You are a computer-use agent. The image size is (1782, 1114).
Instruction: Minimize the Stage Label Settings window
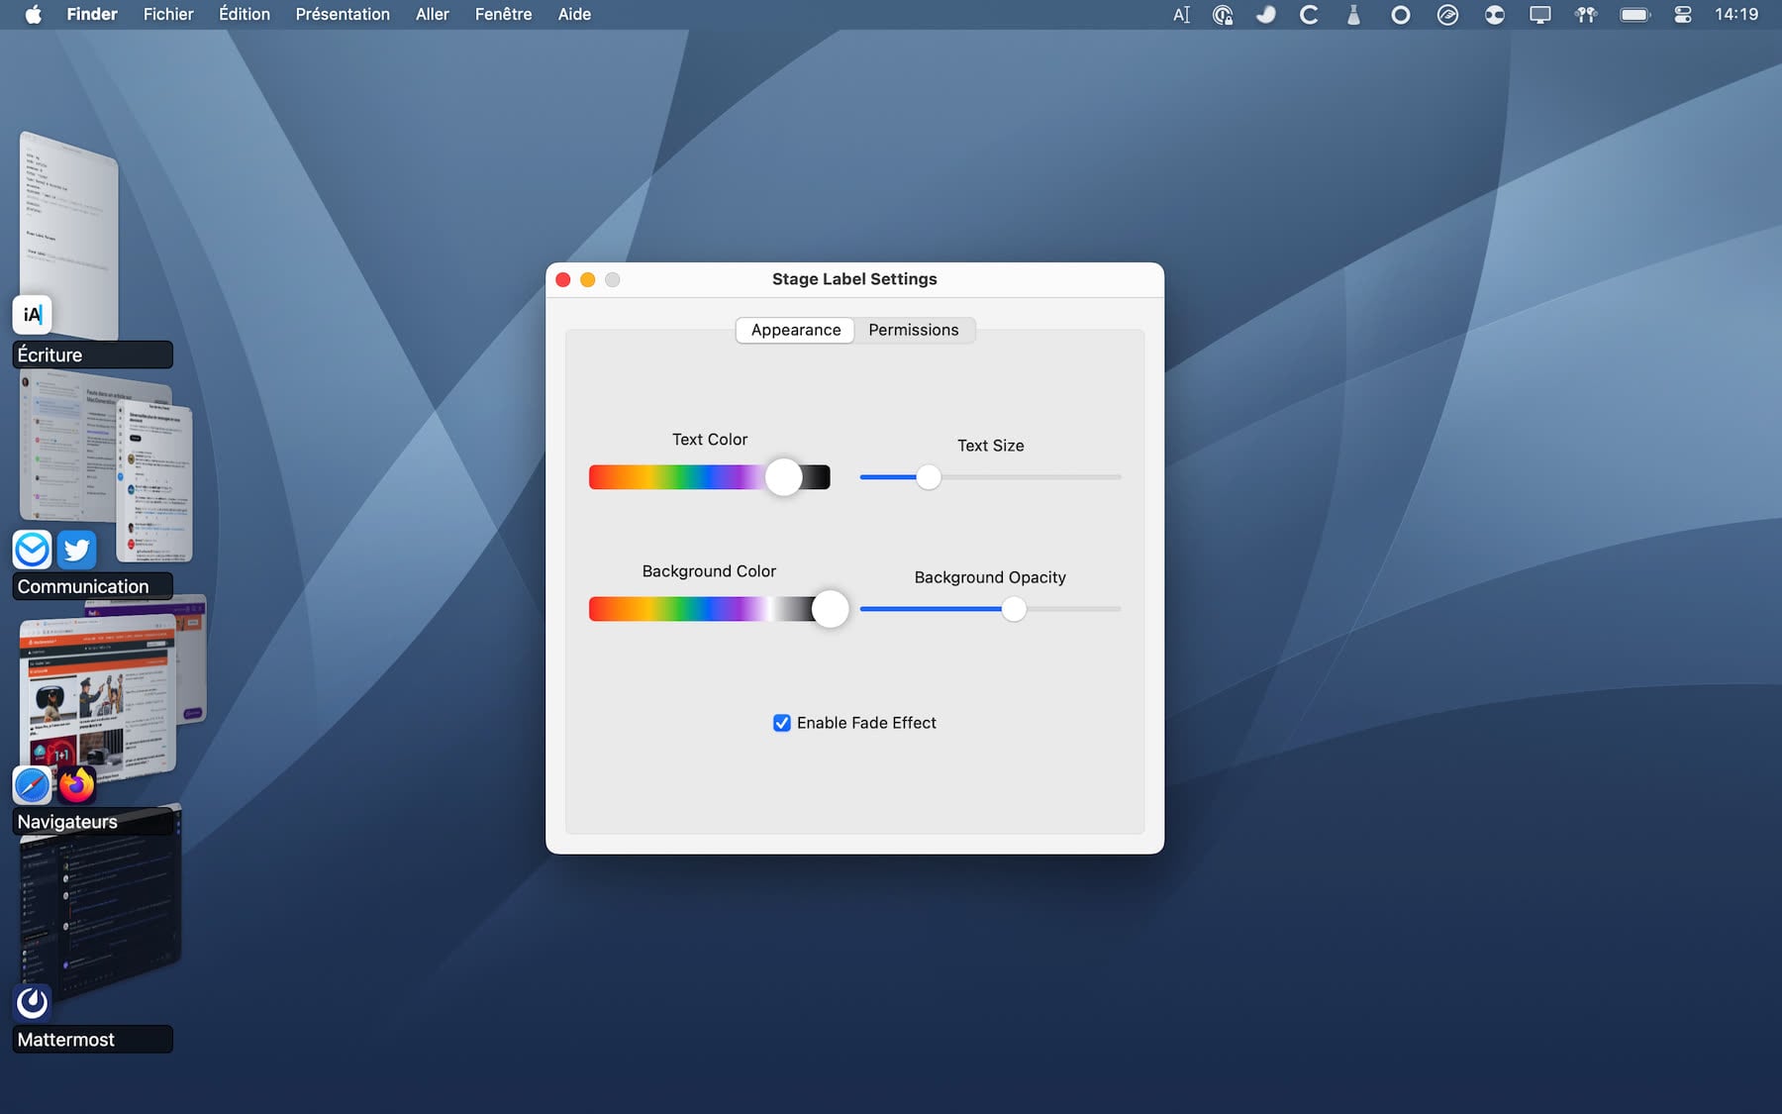[588, 280]
